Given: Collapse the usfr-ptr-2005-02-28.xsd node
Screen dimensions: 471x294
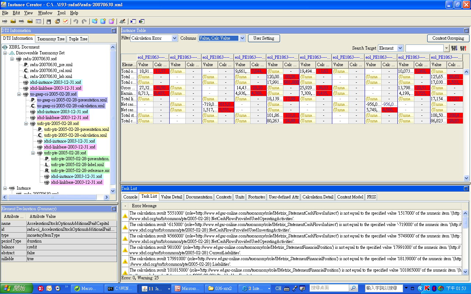Looking at the screenshot, I should tap(26, 123).
